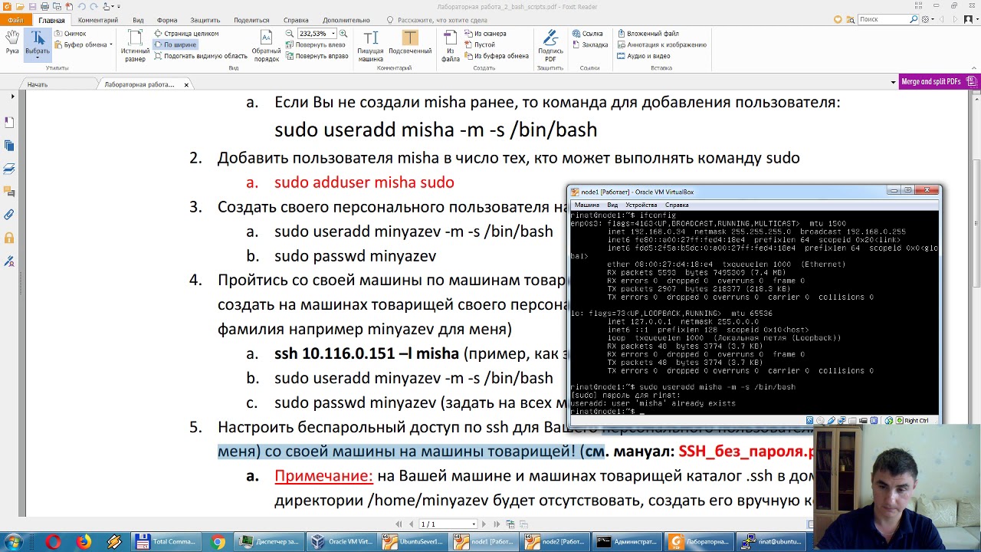
Task: Toggle По ширине fit-width view
Action: coord(176,44)
